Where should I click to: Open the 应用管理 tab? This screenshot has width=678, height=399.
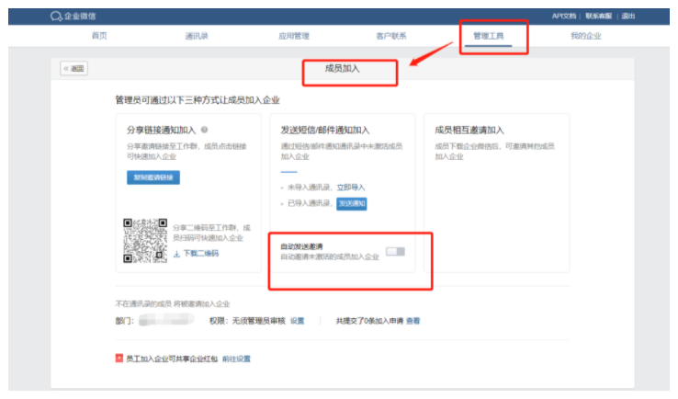(x=294, y=36)
